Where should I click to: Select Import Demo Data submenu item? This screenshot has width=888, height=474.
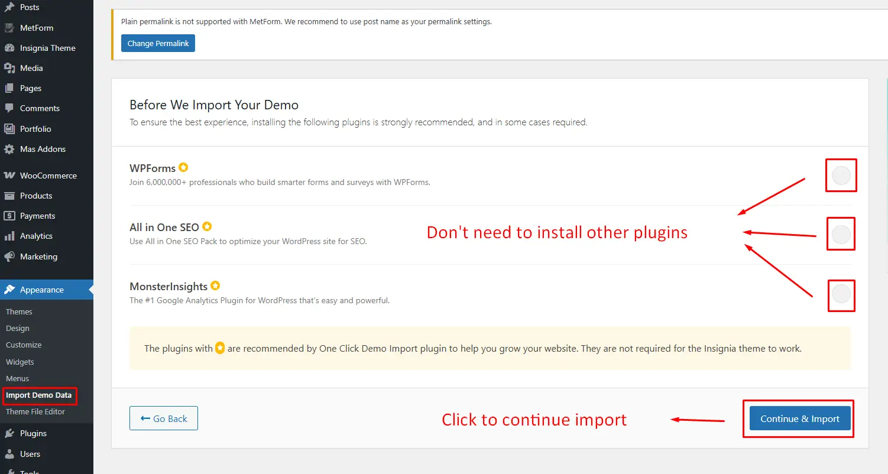point(39,395)
